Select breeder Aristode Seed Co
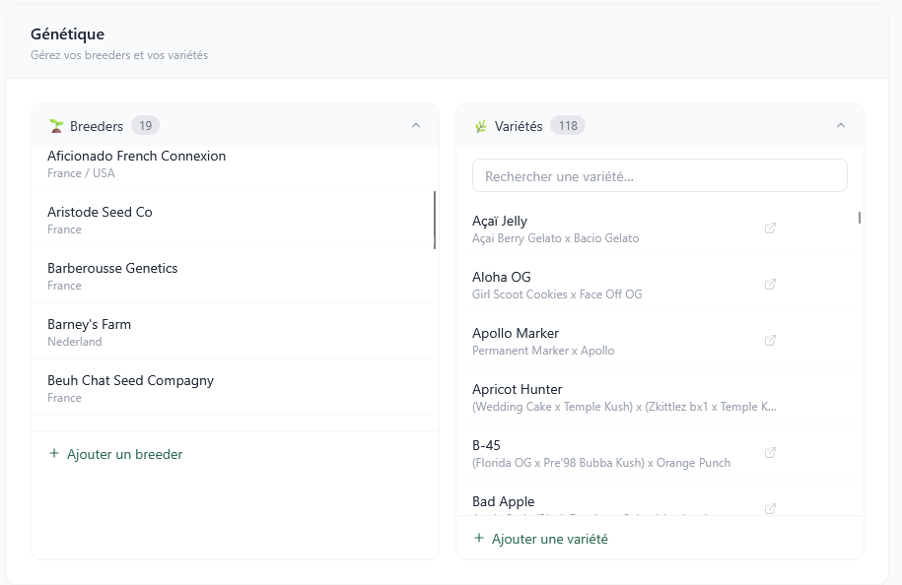 (235, 220)
